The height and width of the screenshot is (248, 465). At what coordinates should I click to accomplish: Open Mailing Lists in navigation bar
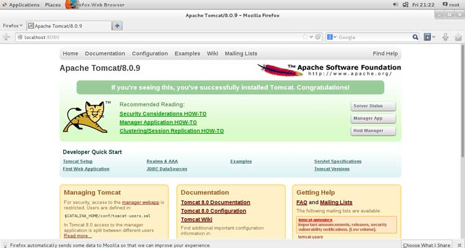241,53
